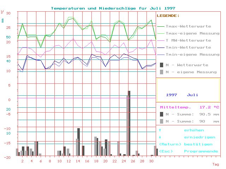Select the Tmax-Wetterwarte legend entry
Image resolution: width=226 pixels, height=169 pixels.
point(188,26)
